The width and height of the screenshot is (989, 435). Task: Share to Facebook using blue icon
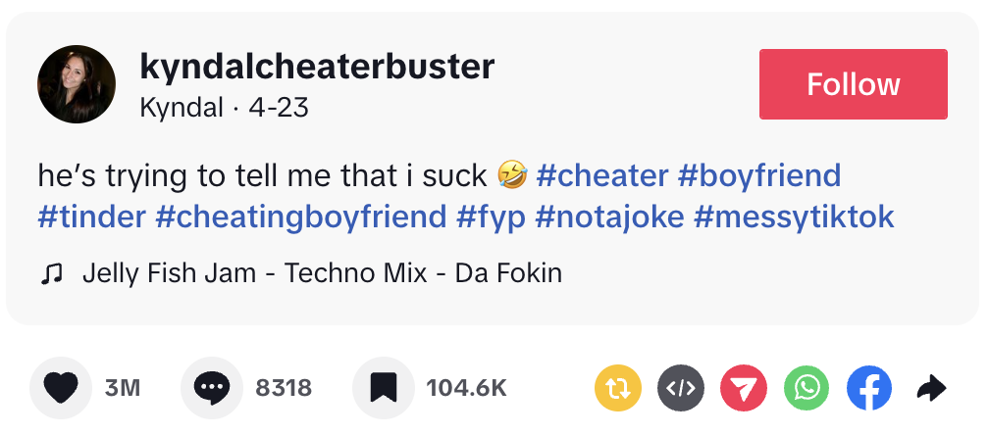tap(869, 388)
